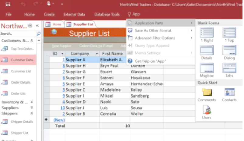Insert the Contacts quick start part
Viewport: 244px width, 141px height.
pyautogui.click(x=229, y=95)
